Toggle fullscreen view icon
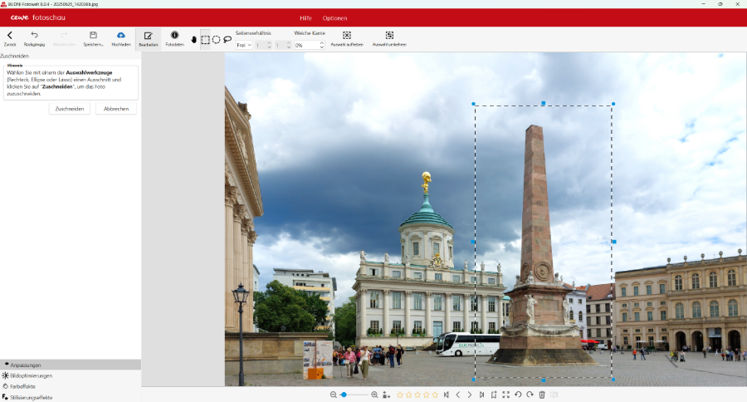Viewport: 747px width, 402px height. click(x=505, y=395)
